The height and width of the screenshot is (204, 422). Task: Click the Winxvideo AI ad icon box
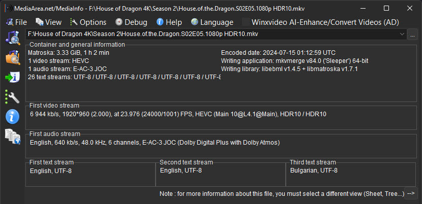point(246,22)
